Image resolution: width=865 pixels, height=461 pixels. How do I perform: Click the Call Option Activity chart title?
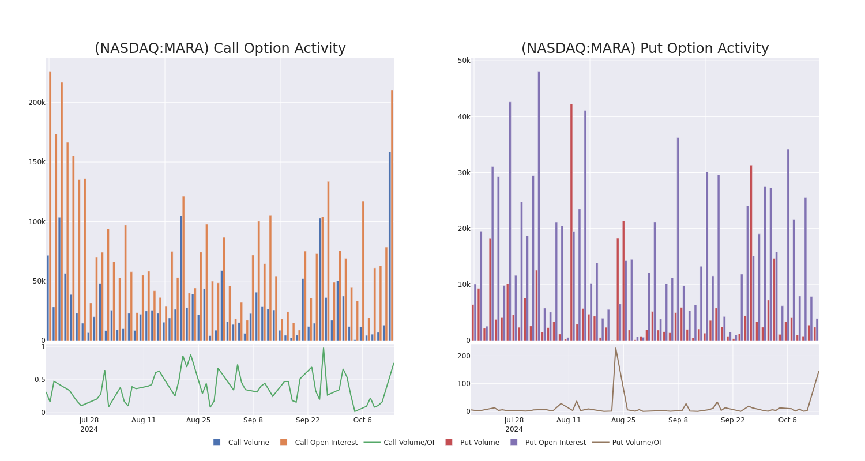[220, 48]
